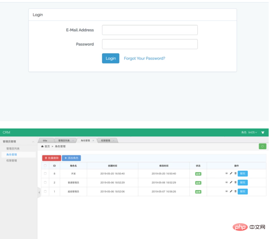Click the home icon in the breadcrumb
This screenshot has height=239, width=269.
[x=42, y=146]
